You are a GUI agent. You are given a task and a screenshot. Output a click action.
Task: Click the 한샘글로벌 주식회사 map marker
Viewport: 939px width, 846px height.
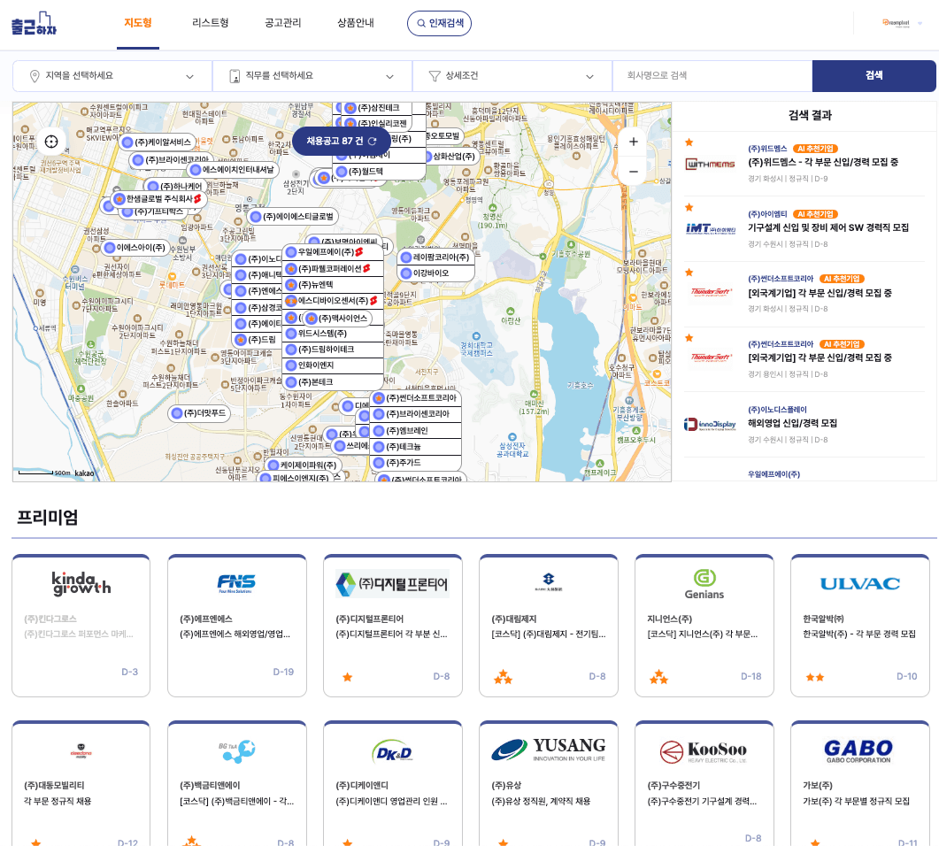pos(157,199)
